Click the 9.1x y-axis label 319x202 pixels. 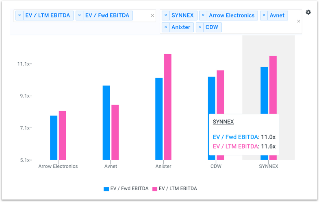[26, 96]
